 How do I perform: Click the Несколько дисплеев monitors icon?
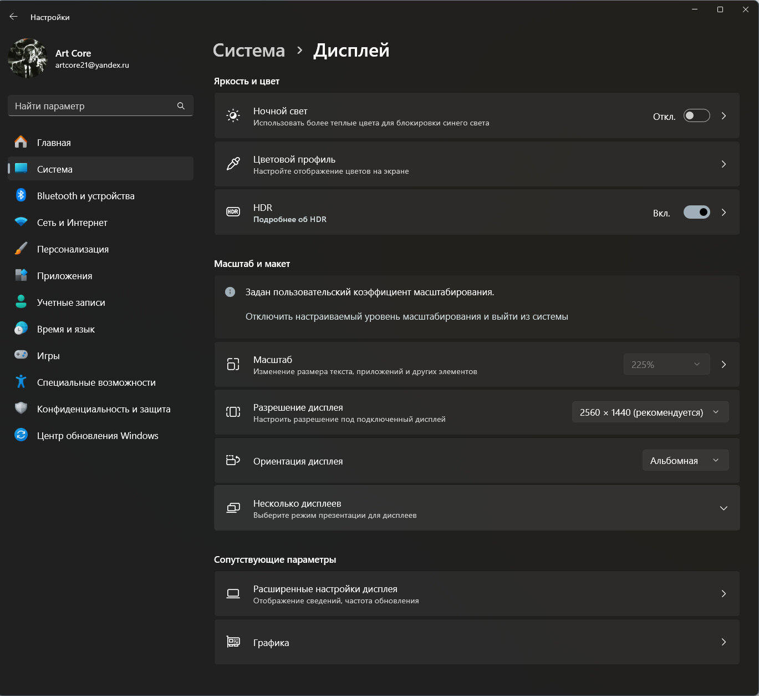tap(233, 508)
